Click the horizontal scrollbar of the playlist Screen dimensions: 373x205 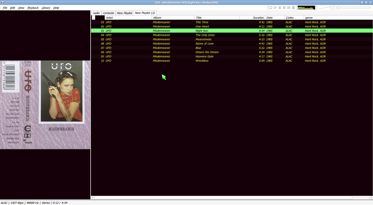pyautogui.click(x=223, y=197)
